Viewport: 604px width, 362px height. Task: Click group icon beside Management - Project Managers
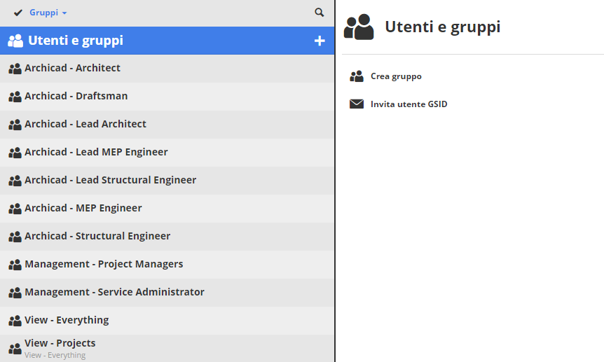15,265
